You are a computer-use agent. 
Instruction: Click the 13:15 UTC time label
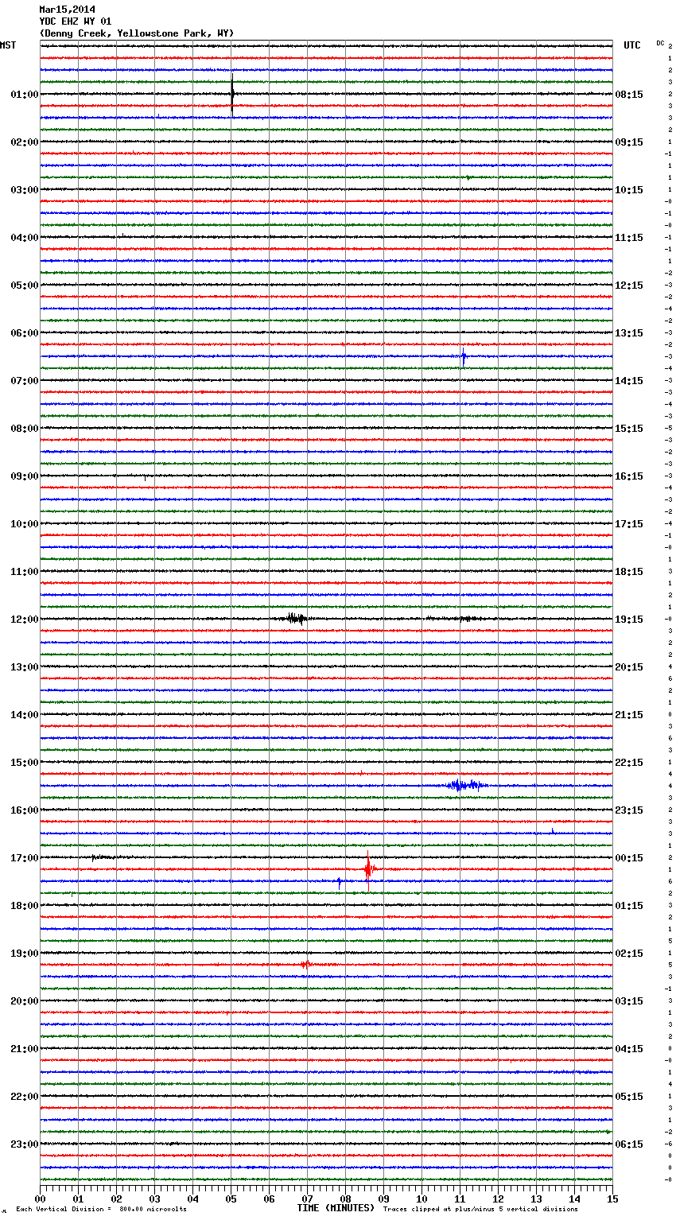(x=629, y=333)
